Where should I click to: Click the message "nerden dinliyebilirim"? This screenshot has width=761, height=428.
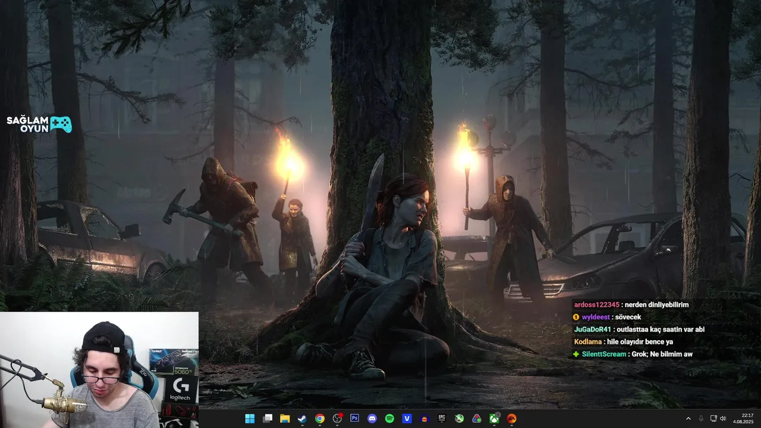656,304
